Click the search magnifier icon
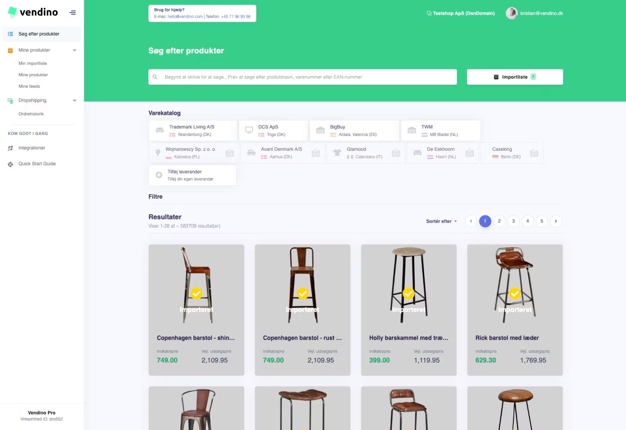Screen dimensions: 626x430 coord(155,77)
